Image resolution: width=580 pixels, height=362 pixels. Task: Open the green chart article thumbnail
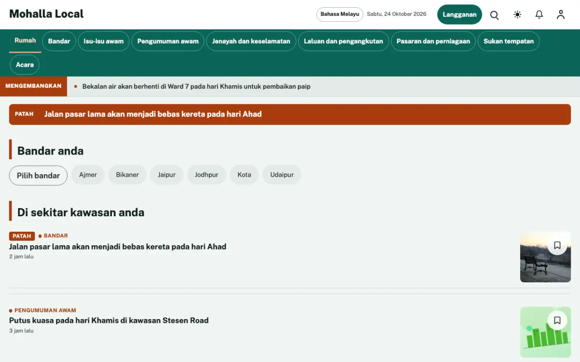point(545,332)
